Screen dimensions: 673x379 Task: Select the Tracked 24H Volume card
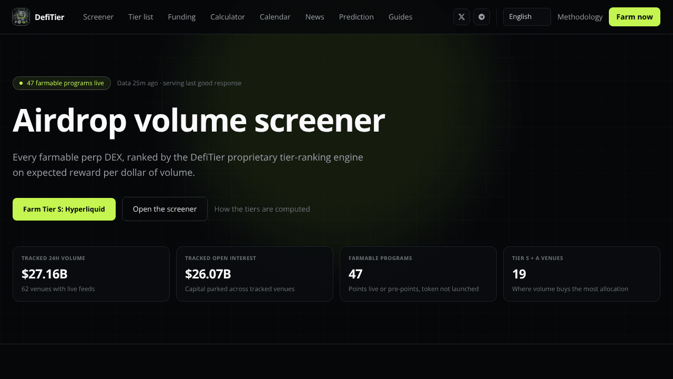[x=91, y=274]
